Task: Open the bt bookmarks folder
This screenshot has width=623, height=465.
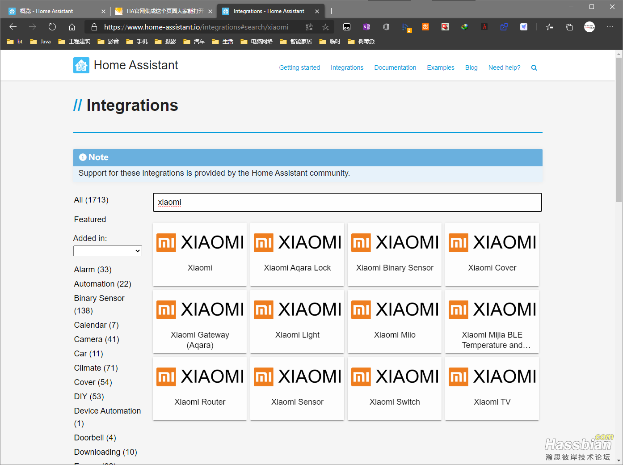Action: pos(15,42)
